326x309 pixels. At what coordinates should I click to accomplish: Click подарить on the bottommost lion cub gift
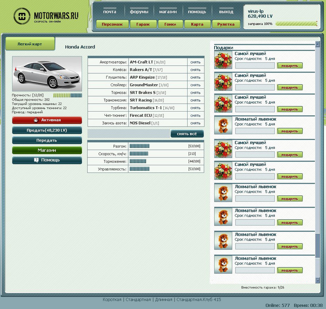(290, 270)
